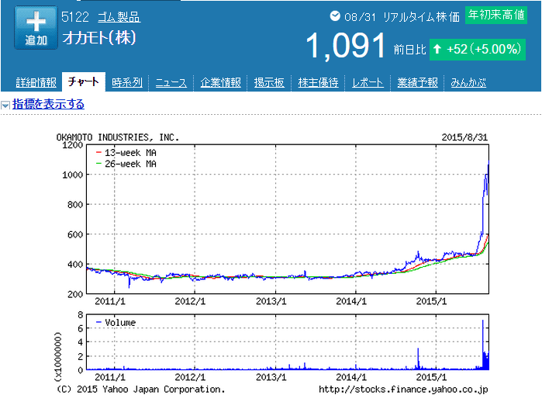542x395 pixels.
Task: Click the 2015/8/31 chart date label
Action: [464, 137]
